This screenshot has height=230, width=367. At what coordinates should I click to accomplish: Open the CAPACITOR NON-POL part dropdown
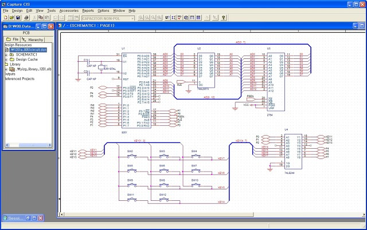click(132, 18)
